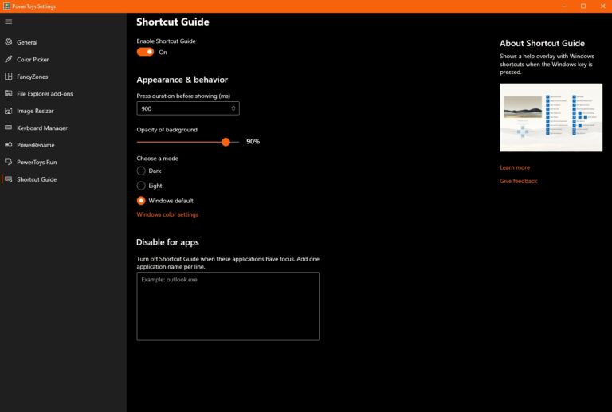Open Image Resizer via its icon
The height and width of the screenshot is (412, 612).
9,111
